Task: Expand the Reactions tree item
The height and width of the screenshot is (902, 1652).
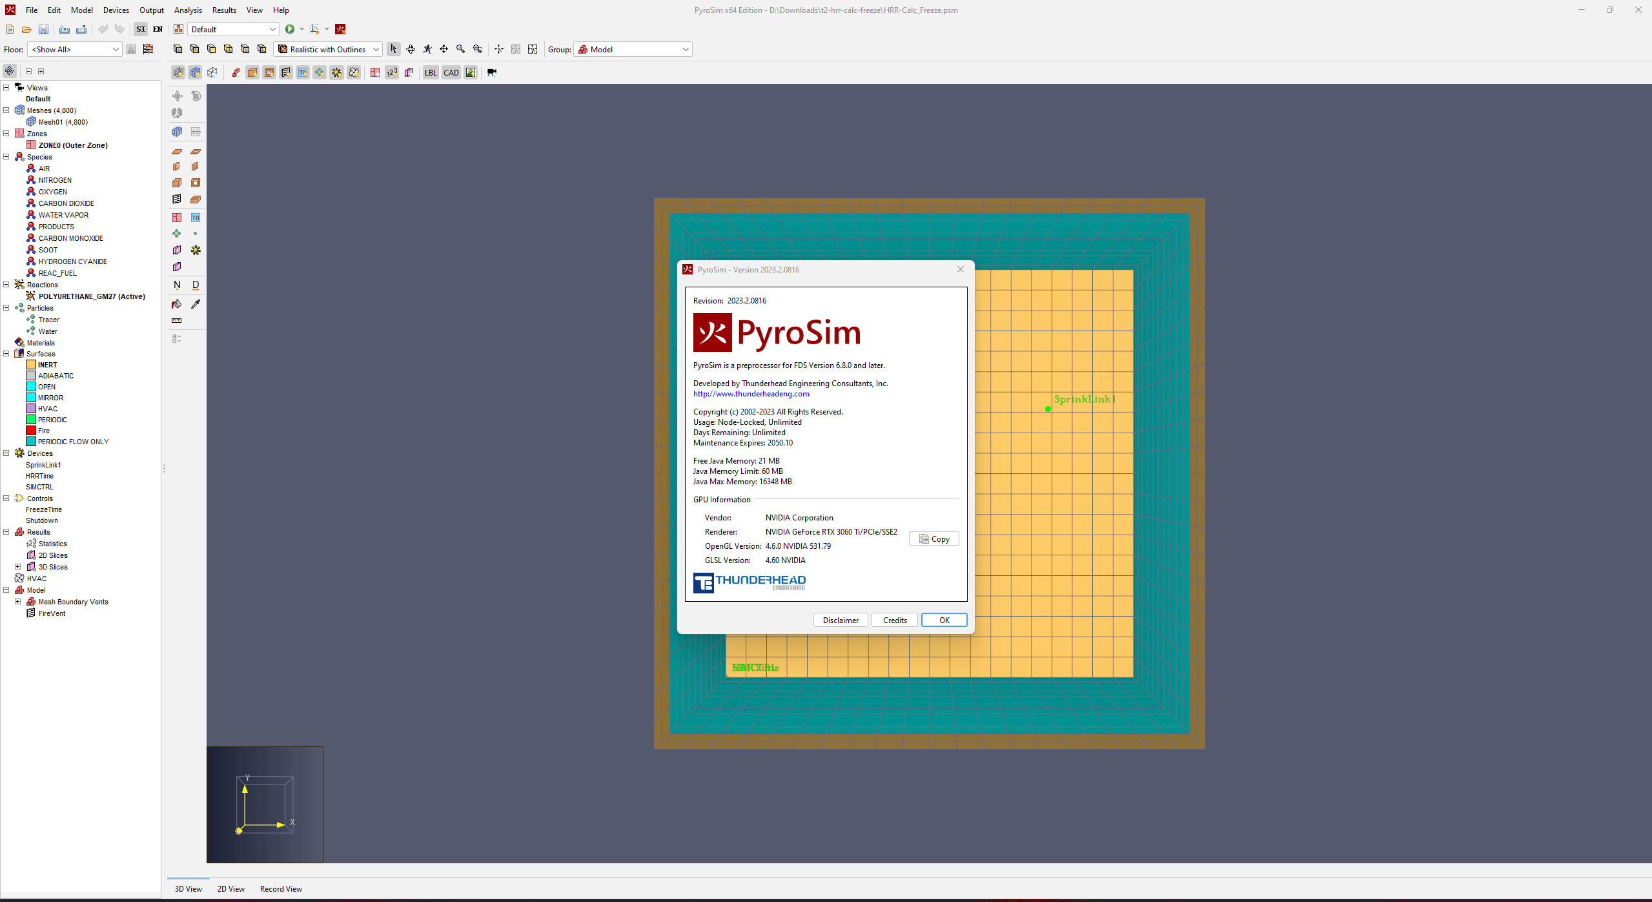Action: pyautogui.click(x=9, y=284)
